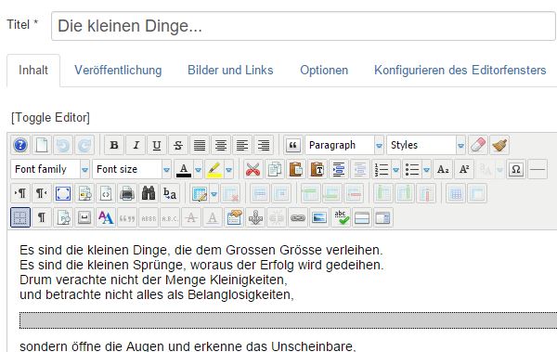The width and height of the screenshot is (557, 352).
Task: Toggle bold formatting
Action: coord(114,145)
